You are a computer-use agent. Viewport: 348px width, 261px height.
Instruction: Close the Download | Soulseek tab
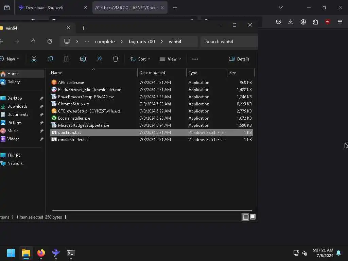(x=85, y=8)
